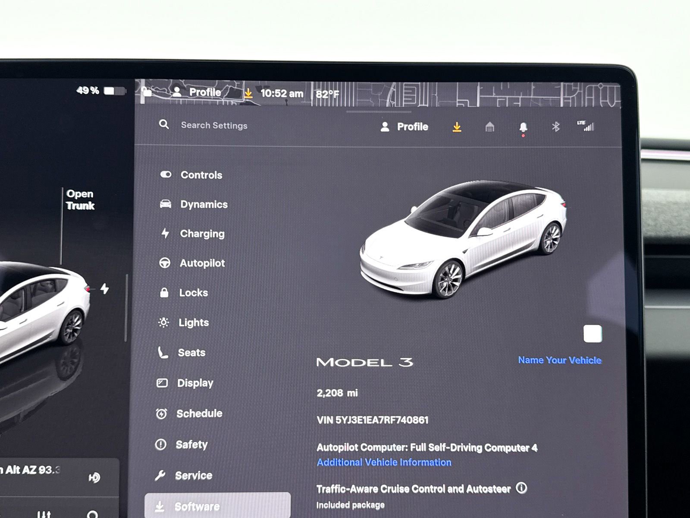Image resolution: width=690 pixels, height=518 pixels.
Task: Open Profile in the settings header
Action: [405, 126]
